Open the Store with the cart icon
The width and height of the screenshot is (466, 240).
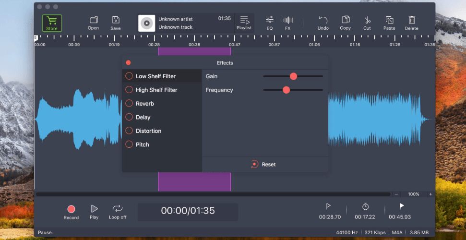52,23
